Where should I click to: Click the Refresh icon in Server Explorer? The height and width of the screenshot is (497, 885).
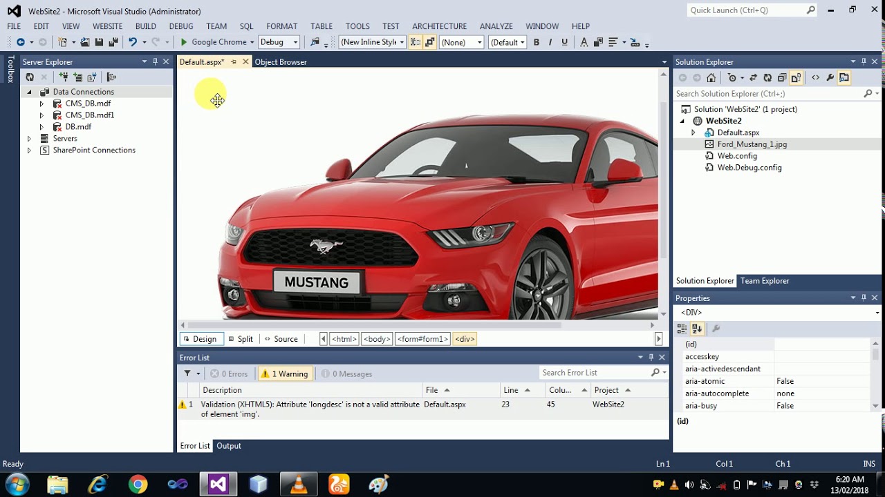30,77
